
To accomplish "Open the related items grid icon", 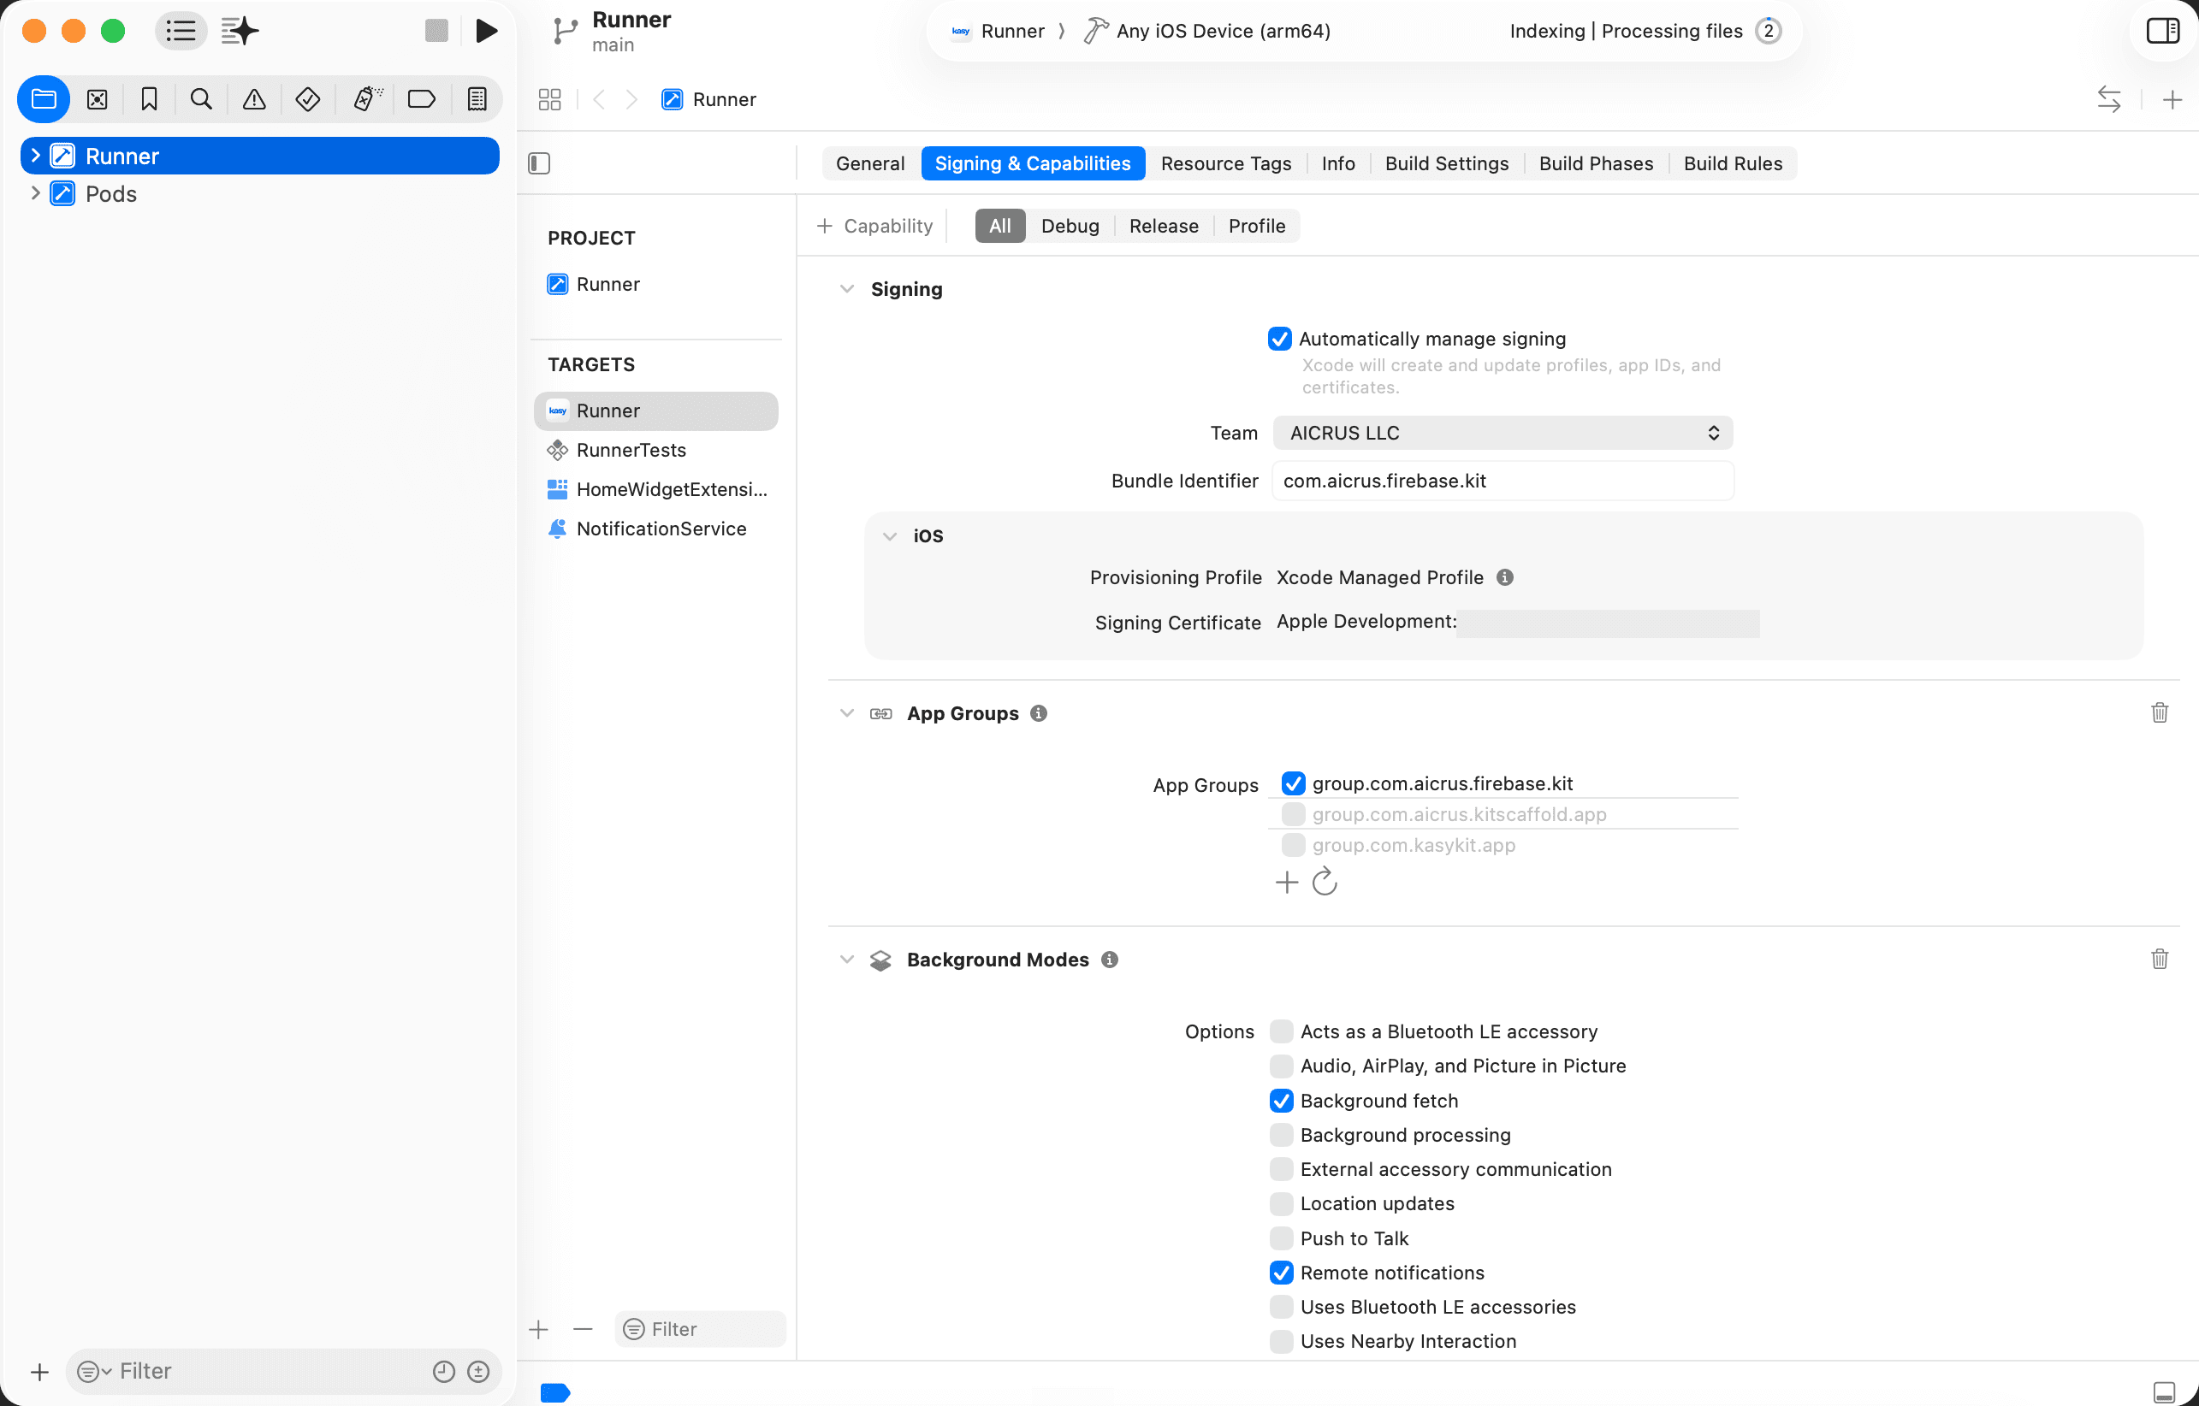I will [548, 99].
